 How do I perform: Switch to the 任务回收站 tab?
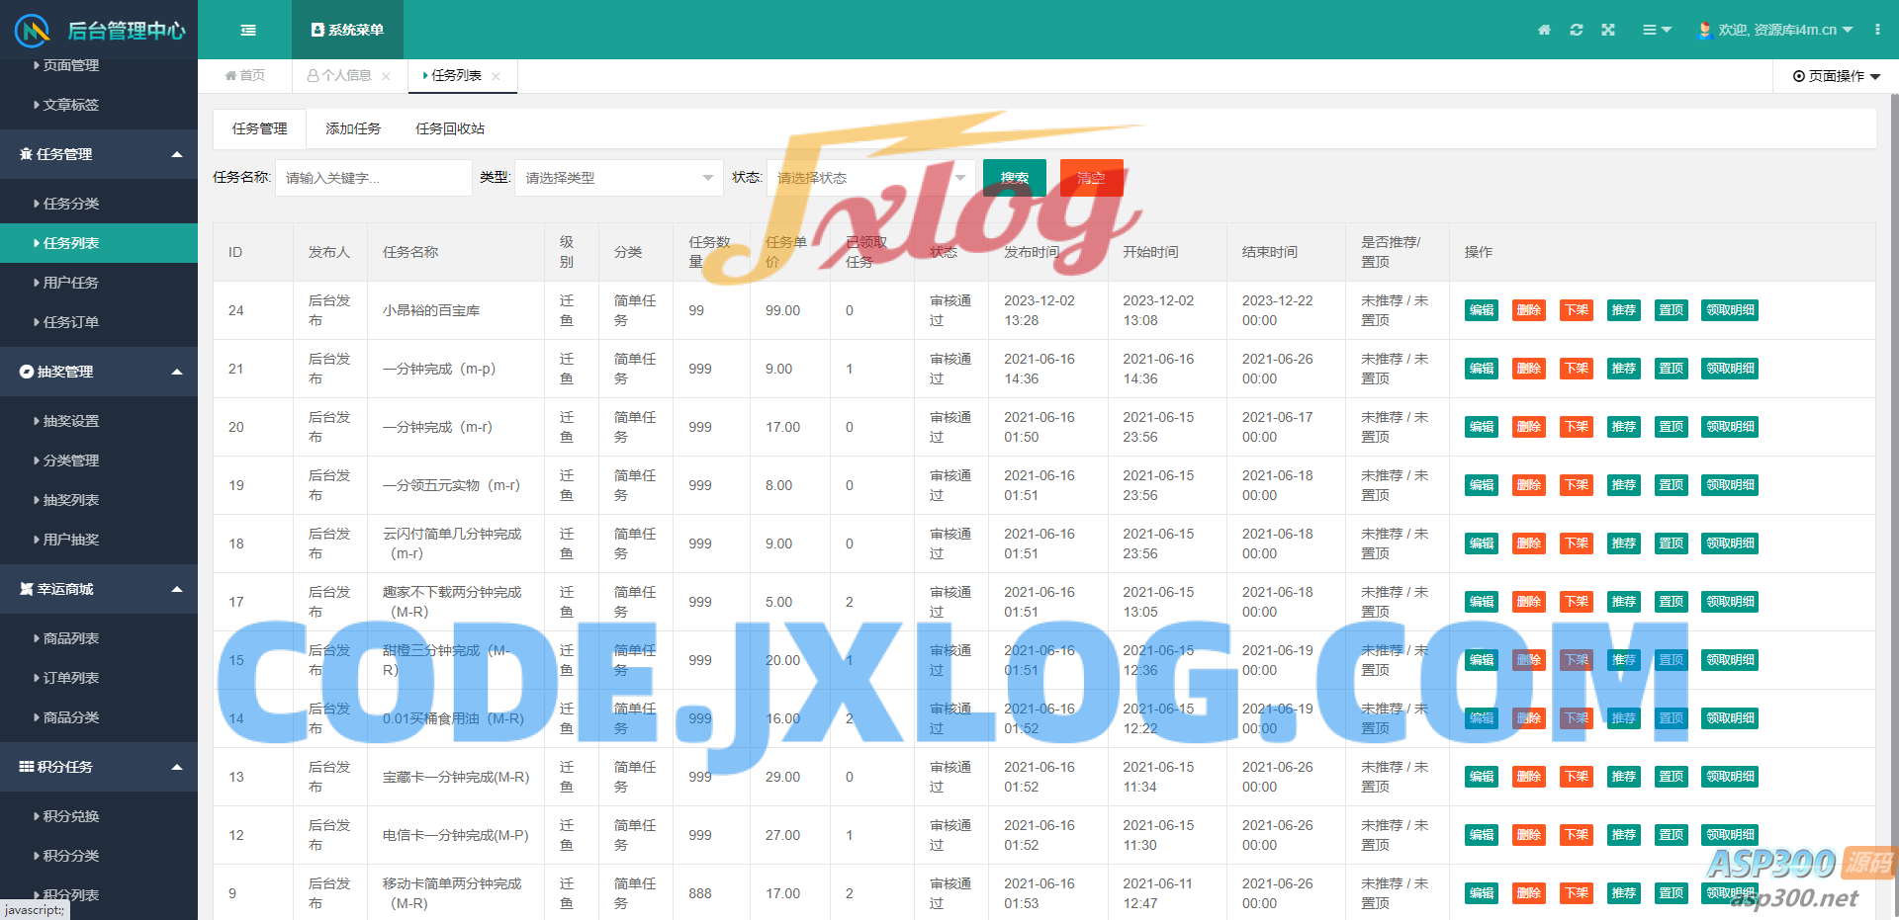coord(450,128)
